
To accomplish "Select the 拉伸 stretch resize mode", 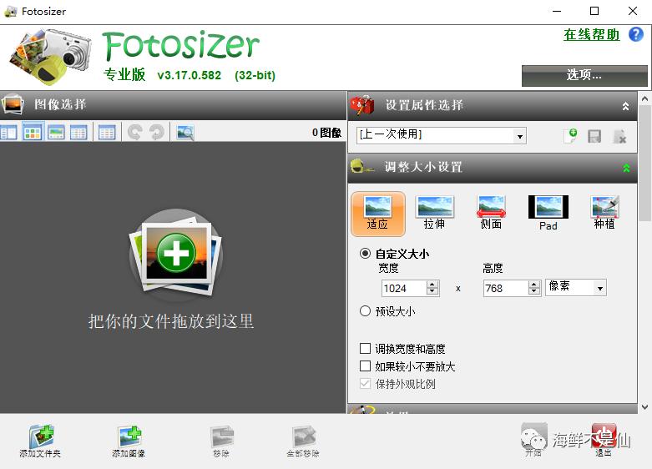I will (x=435, y=213).
